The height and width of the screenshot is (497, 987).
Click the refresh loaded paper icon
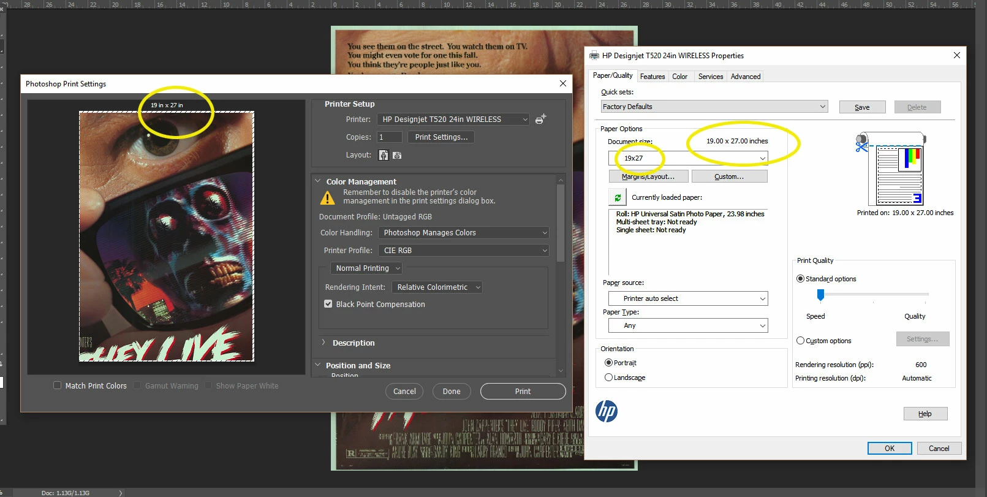tap(618, 197)
